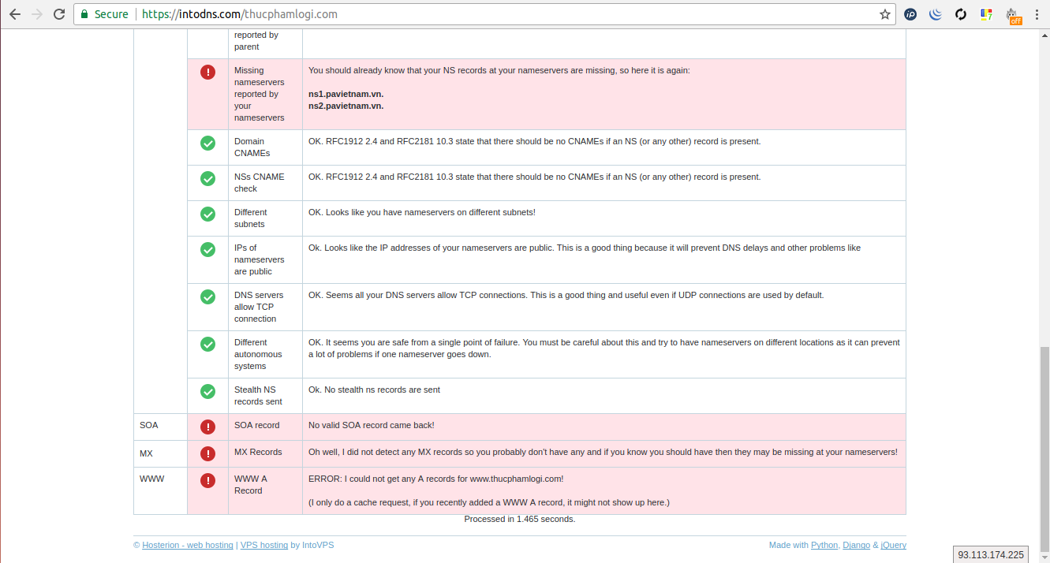The height and width of the screenshot is (563, 1050).
Task: Open the jQuery footer link
Action: tap(894, 545)
